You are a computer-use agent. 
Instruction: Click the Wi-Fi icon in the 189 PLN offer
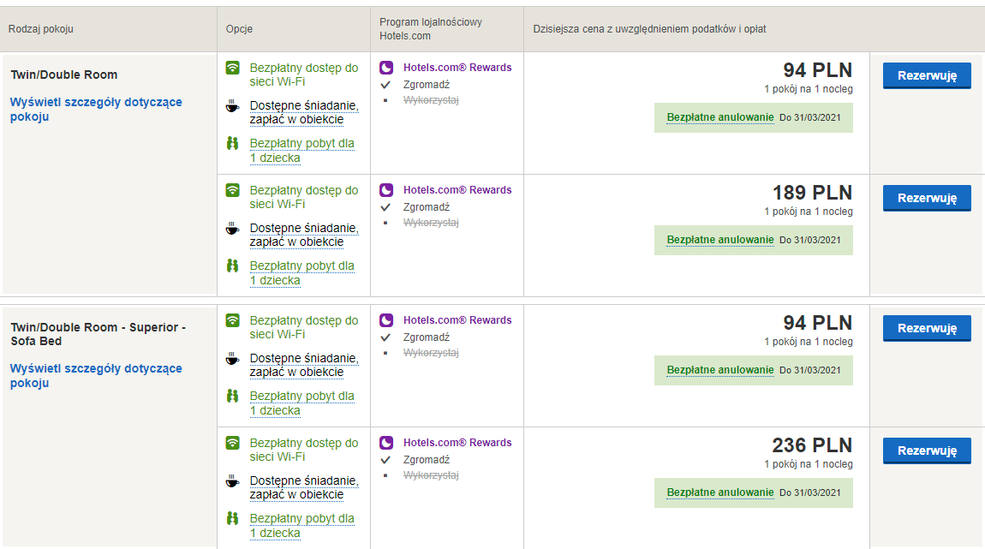tap(232, 190)
